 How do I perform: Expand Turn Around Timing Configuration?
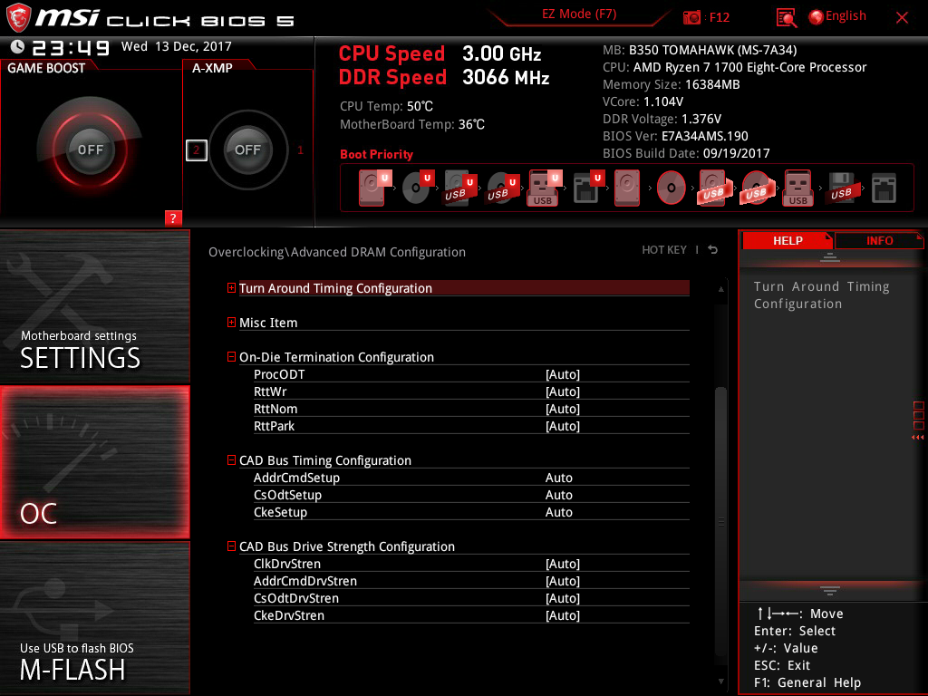tap(231, 287)
